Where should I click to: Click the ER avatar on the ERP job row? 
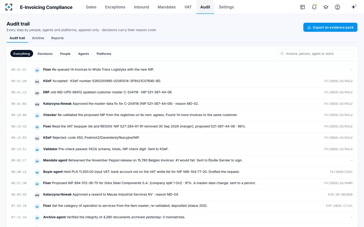(37, 93)
